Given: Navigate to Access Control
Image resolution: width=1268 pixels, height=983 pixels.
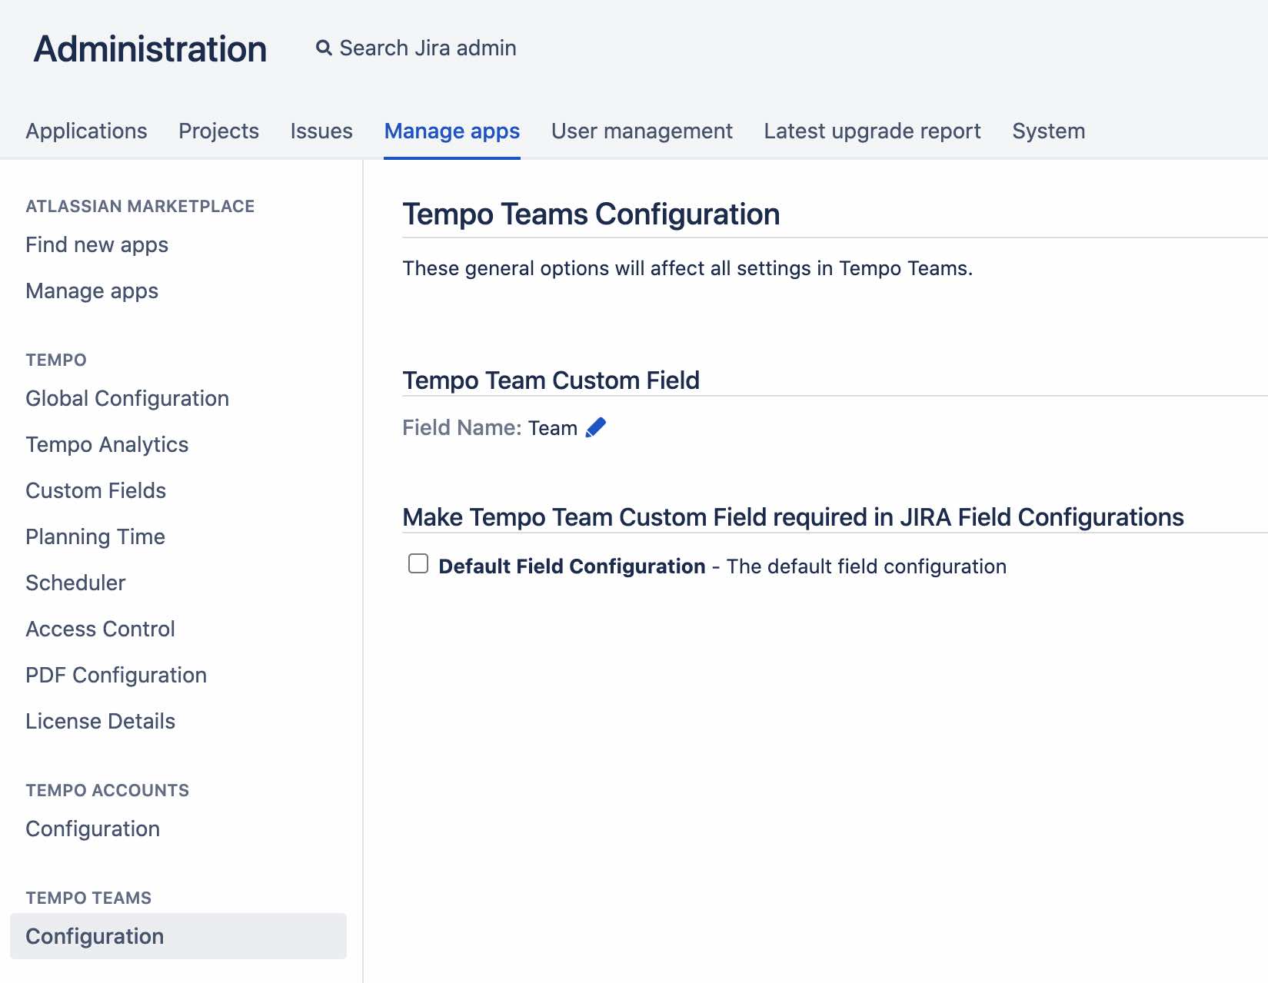Looking at the screenshot, I should (100, 629).
